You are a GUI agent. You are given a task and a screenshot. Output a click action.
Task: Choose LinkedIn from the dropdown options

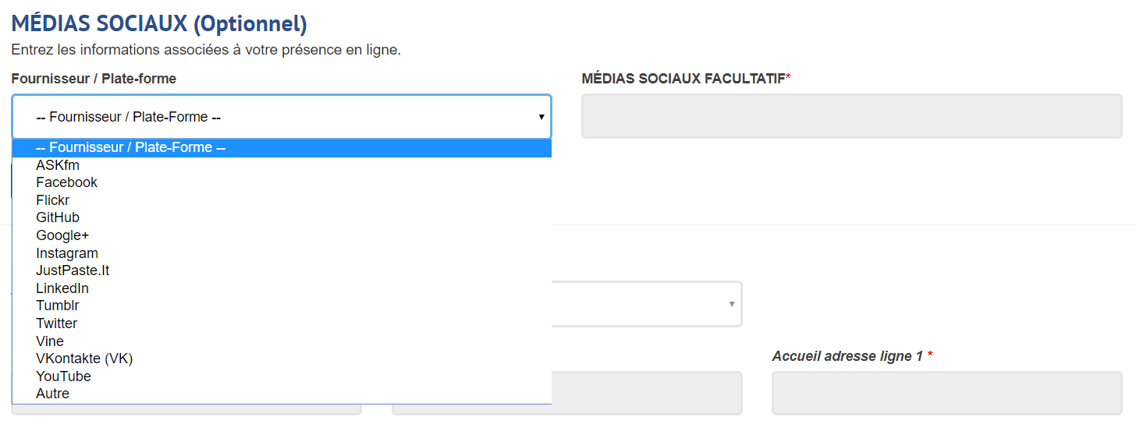pos(62,288)
